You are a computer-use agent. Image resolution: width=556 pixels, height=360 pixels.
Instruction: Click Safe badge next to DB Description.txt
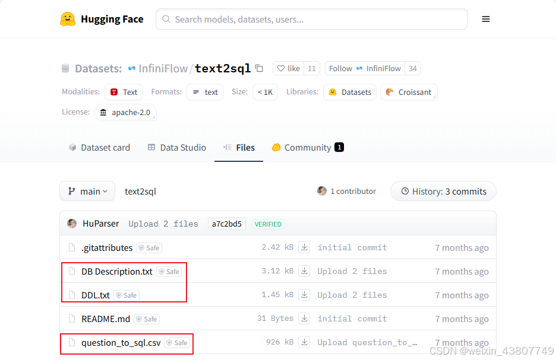[x=169, y=272]
